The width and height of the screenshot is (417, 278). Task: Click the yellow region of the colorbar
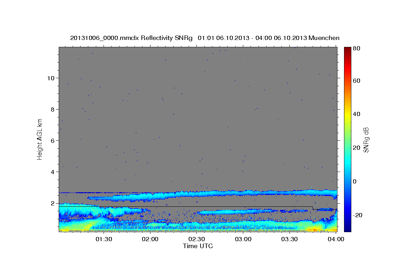point(347,115)
